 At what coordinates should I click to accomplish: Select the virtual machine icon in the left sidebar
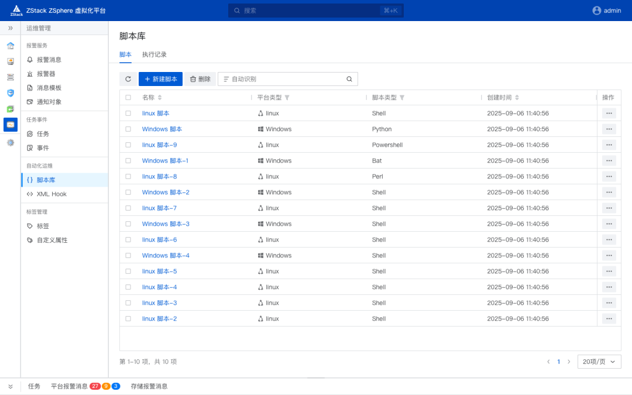click(x=11, y=61)
